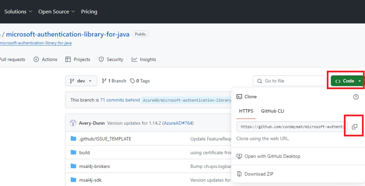This screenshot has height=186, width=365.
Task: Open the msal4j-brokers folder
Action: click(94, 166)
